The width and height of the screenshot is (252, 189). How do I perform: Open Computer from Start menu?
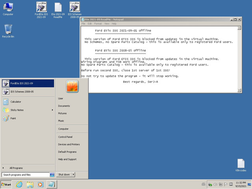pyautogui.click(x=63, y=129)
